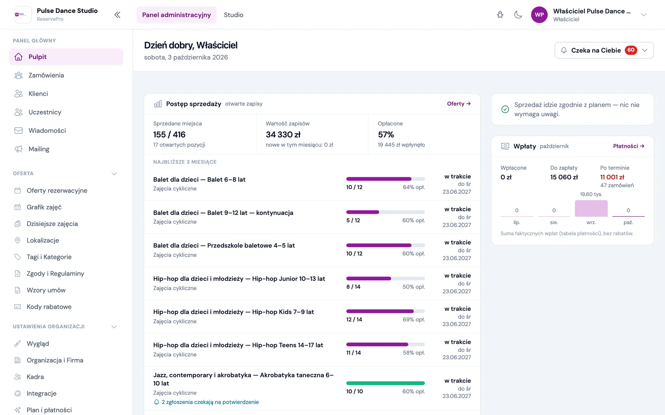Click the Uczestnicy icon in sidebar

click(x=18, y=112)
